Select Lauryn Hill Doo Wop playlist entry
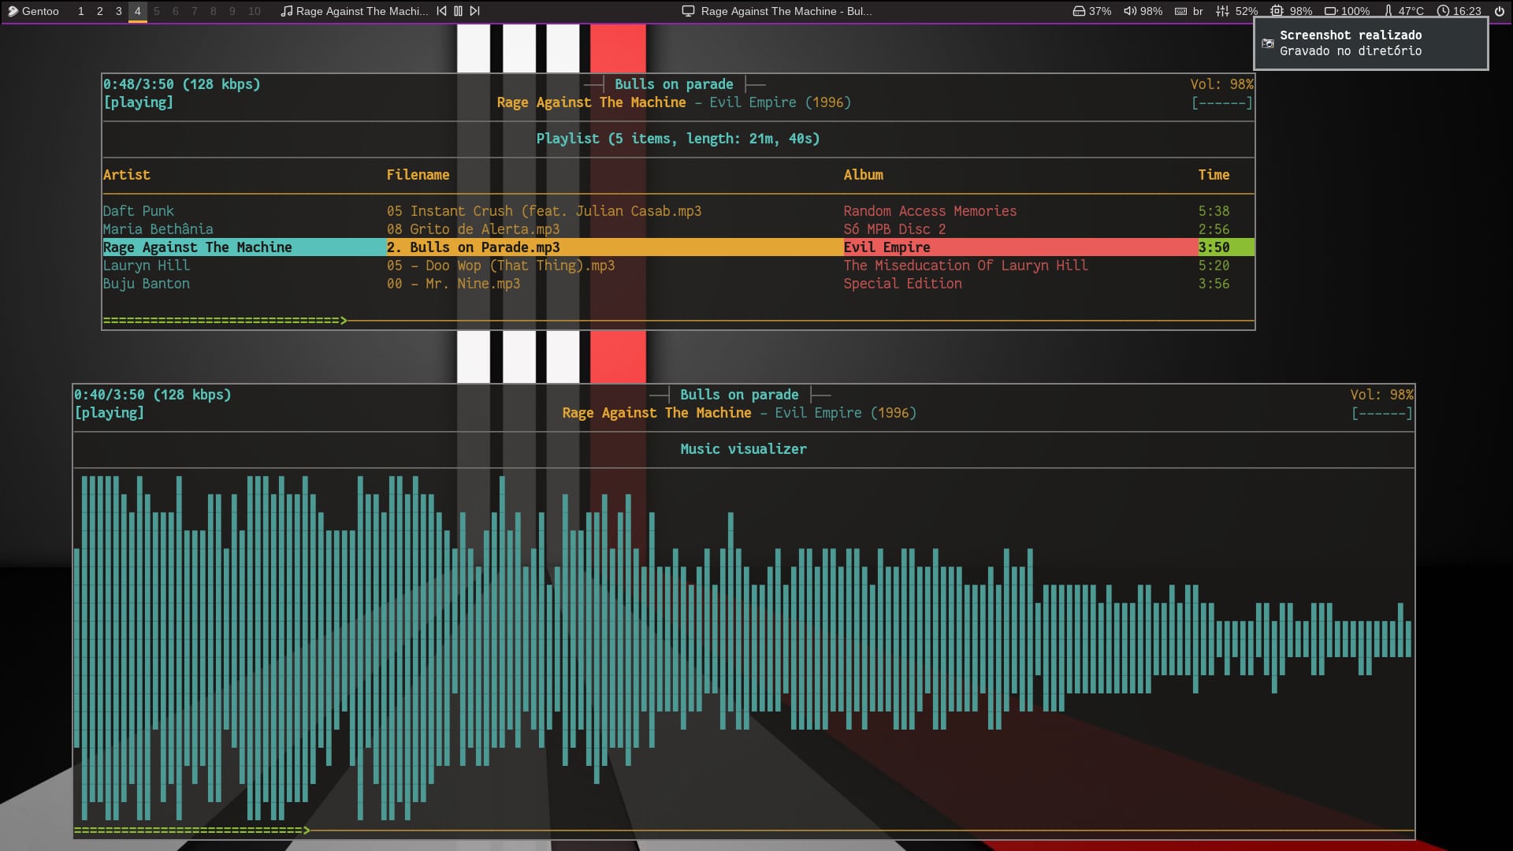This screenshot has width=1513, height=851. click(x=500, y=266)
